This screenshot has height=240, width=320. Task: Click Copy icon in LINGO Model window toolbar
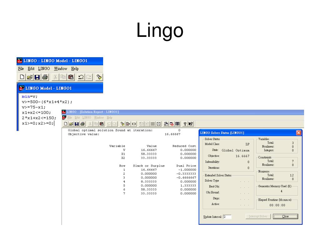[x=63, y=77]
